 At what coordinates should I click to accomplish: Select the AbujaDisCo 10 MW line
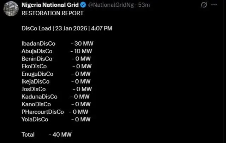[56, 51]
